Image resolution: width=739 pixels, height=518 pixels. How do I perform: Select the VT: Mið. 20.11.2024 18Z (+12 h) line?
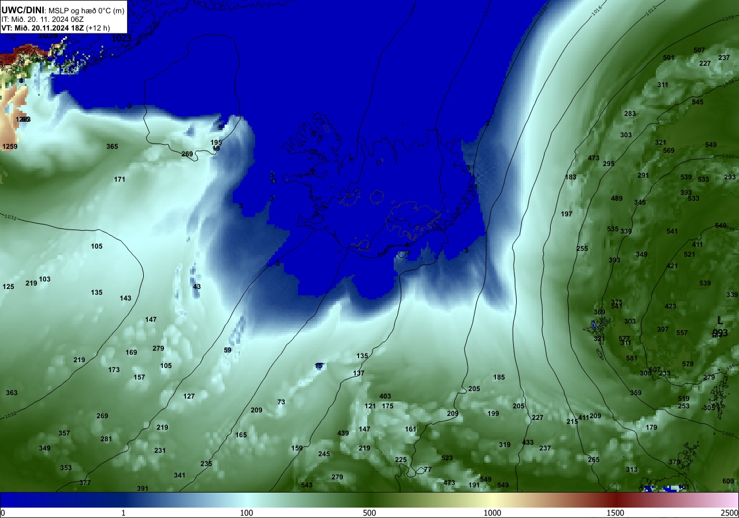[56, 28]
